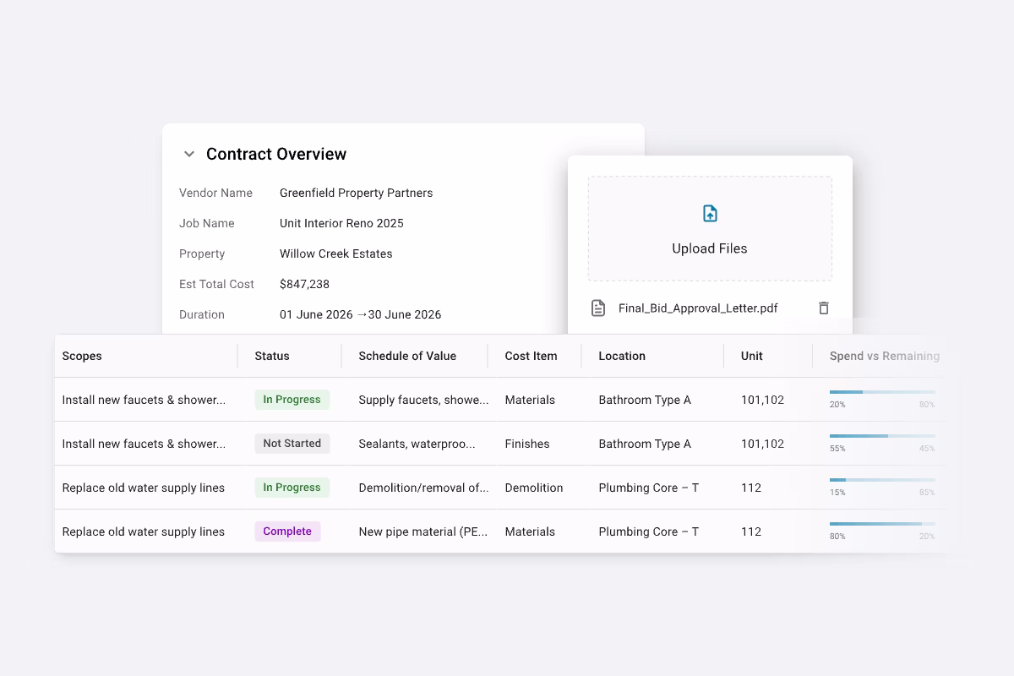The height and width of the screenshot is (676, 1014).
Task: Collapse the Contract Overview section
Action: tap(189, 154)
